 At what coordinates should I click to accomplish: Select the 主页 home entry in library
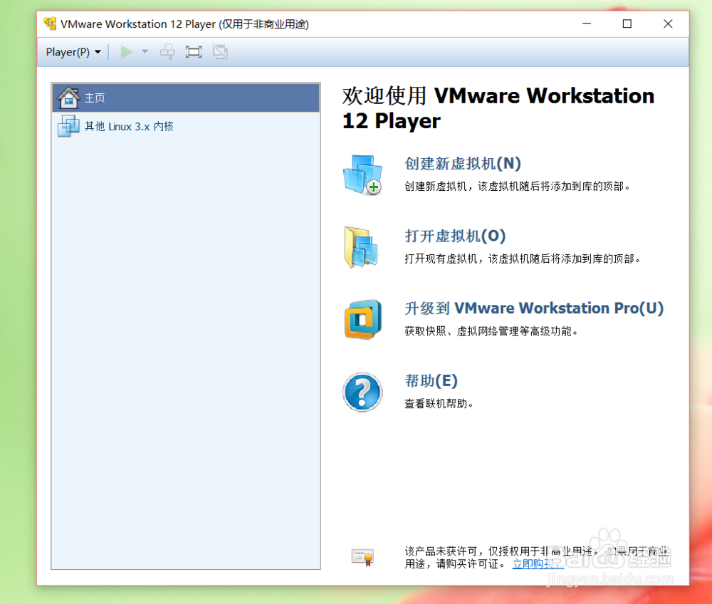click(x=186, y=98)
